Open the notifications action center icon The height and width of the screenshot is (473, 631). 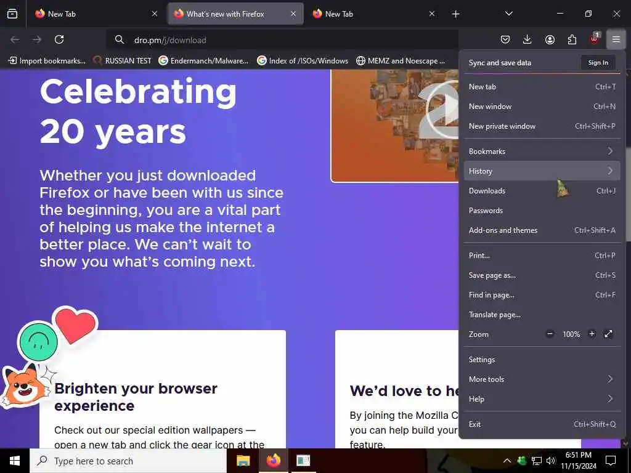(611, 461)
